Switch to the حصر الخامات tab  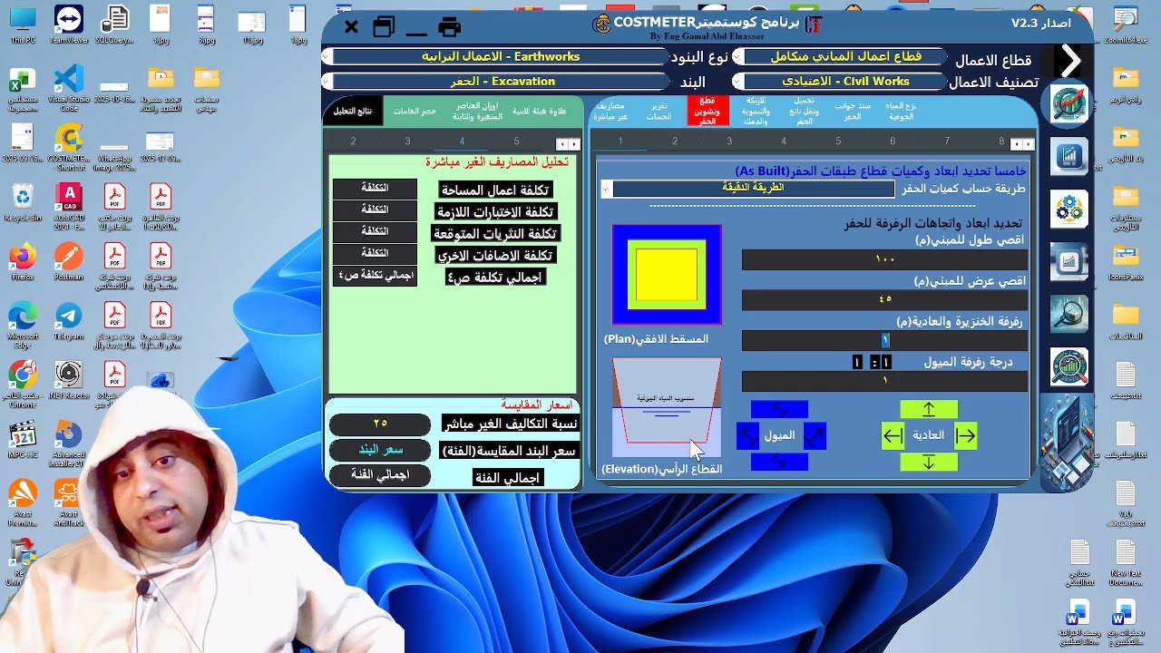415,111
